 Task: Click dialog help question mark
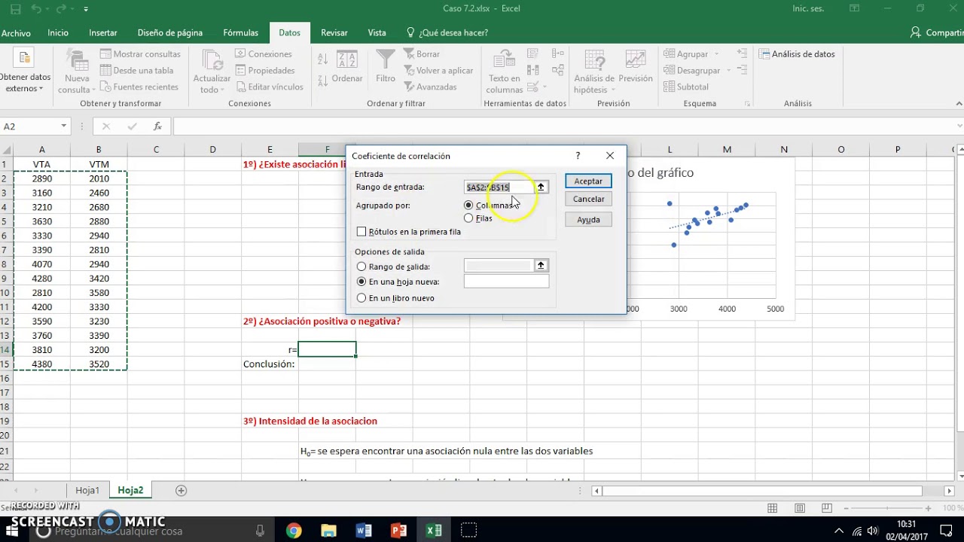coord(578,156)
